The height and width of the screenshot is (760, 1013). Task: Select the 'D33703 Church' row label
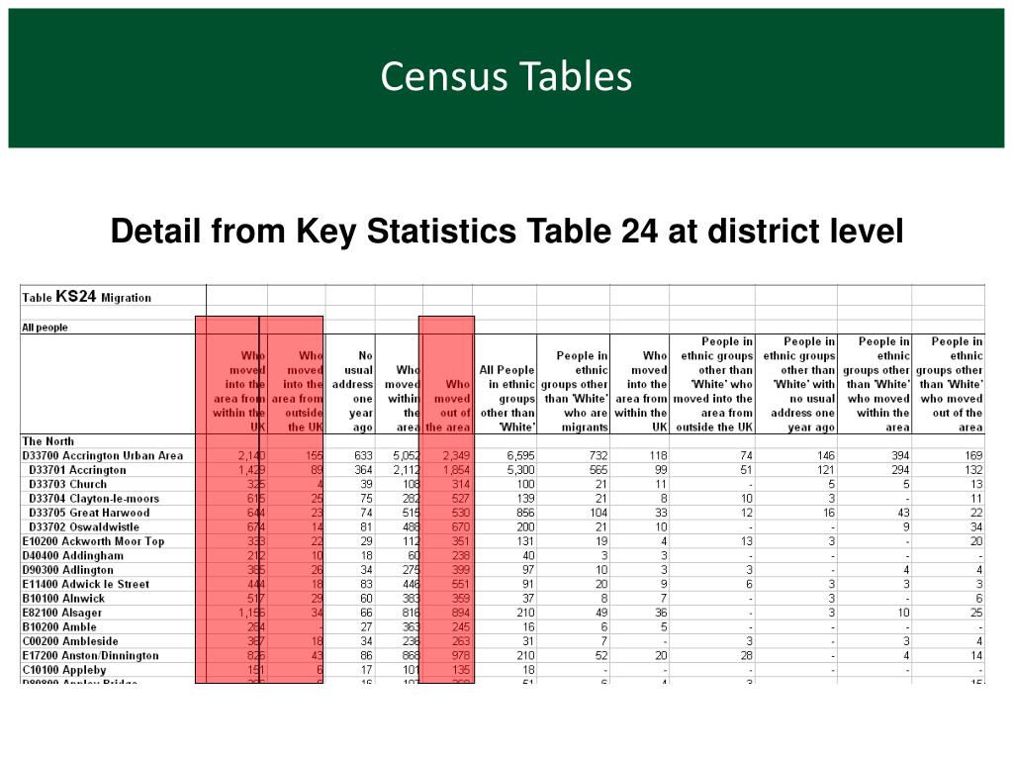(68, 484)
